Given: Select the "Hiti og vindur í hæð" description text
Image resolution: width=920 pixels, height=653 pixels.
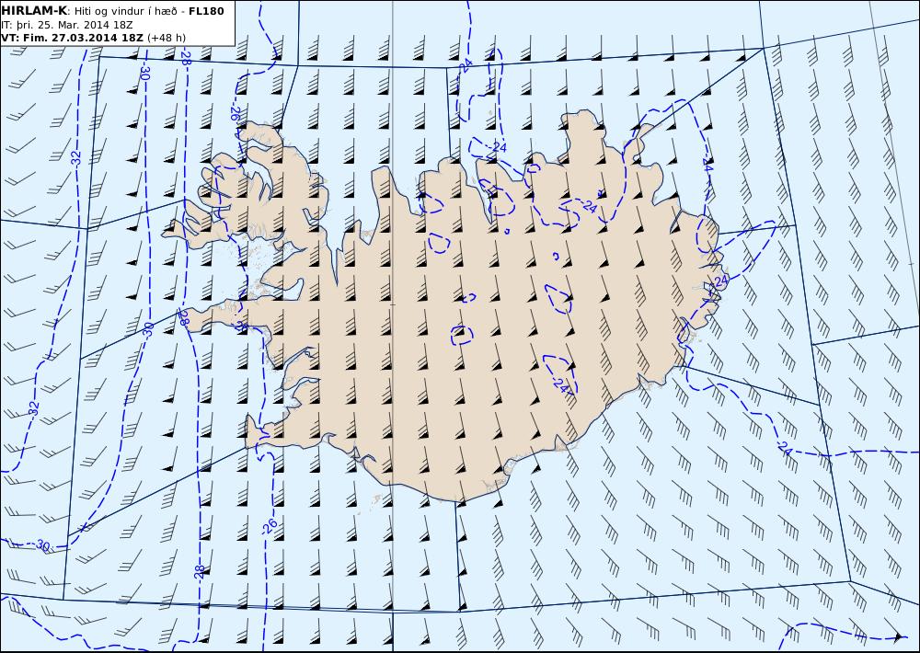Looking at the screenshot, I should point(126,11).
